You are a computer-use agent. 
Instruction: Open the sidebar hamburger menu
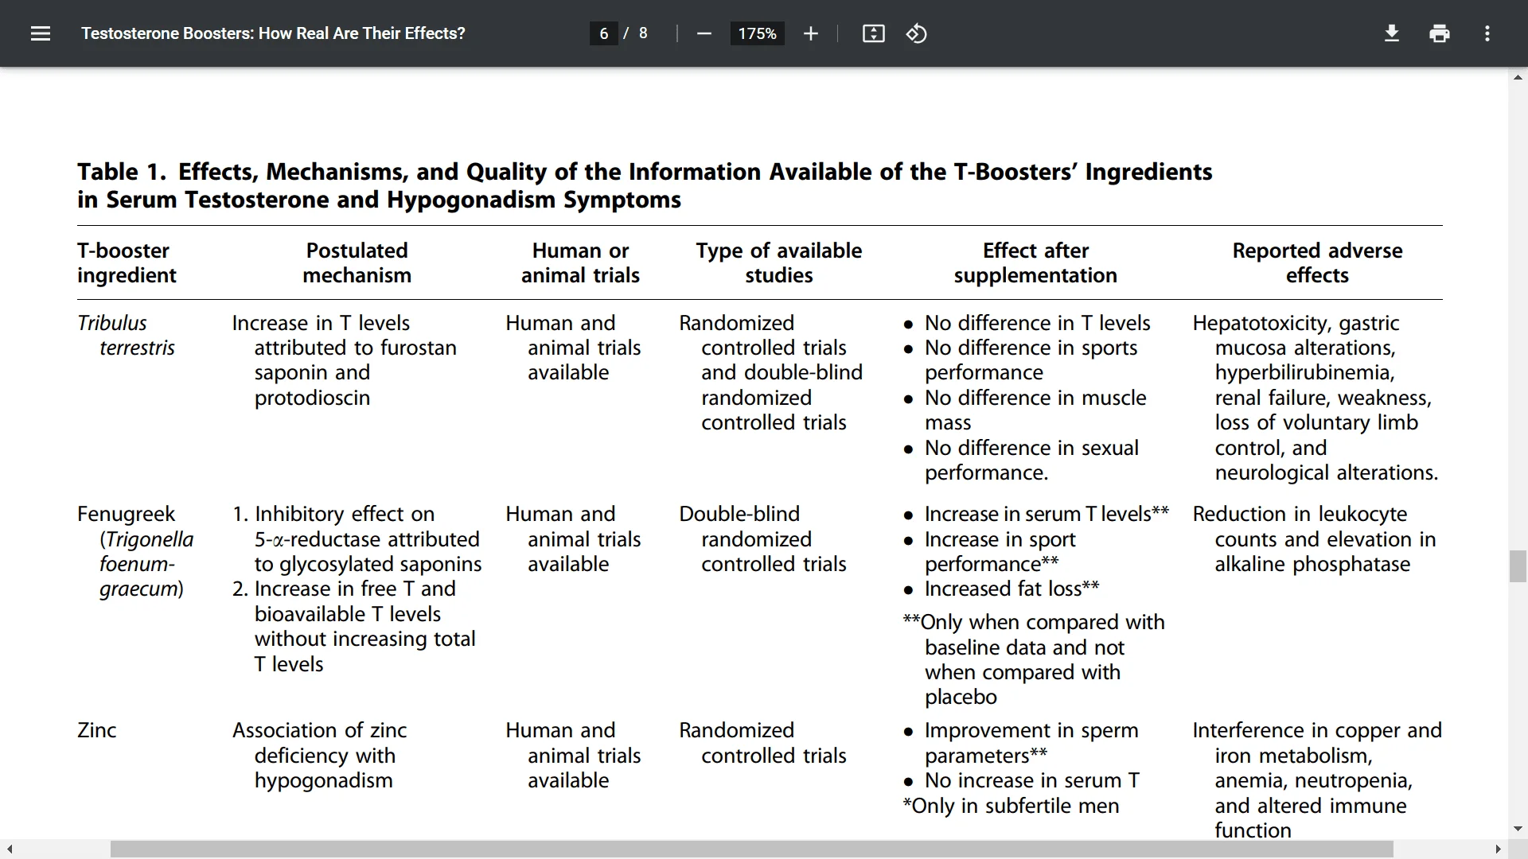(41, 33)
